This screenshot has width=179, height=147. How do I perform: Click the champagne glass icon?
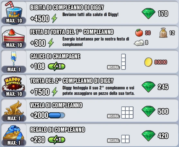pyautogui.click(x=13, y=59)
